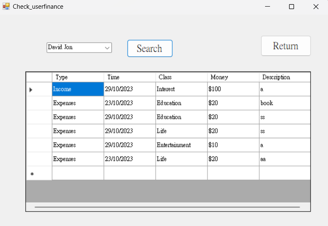Select the aa row's 23/10/2023 time cell

pos(130,159)
